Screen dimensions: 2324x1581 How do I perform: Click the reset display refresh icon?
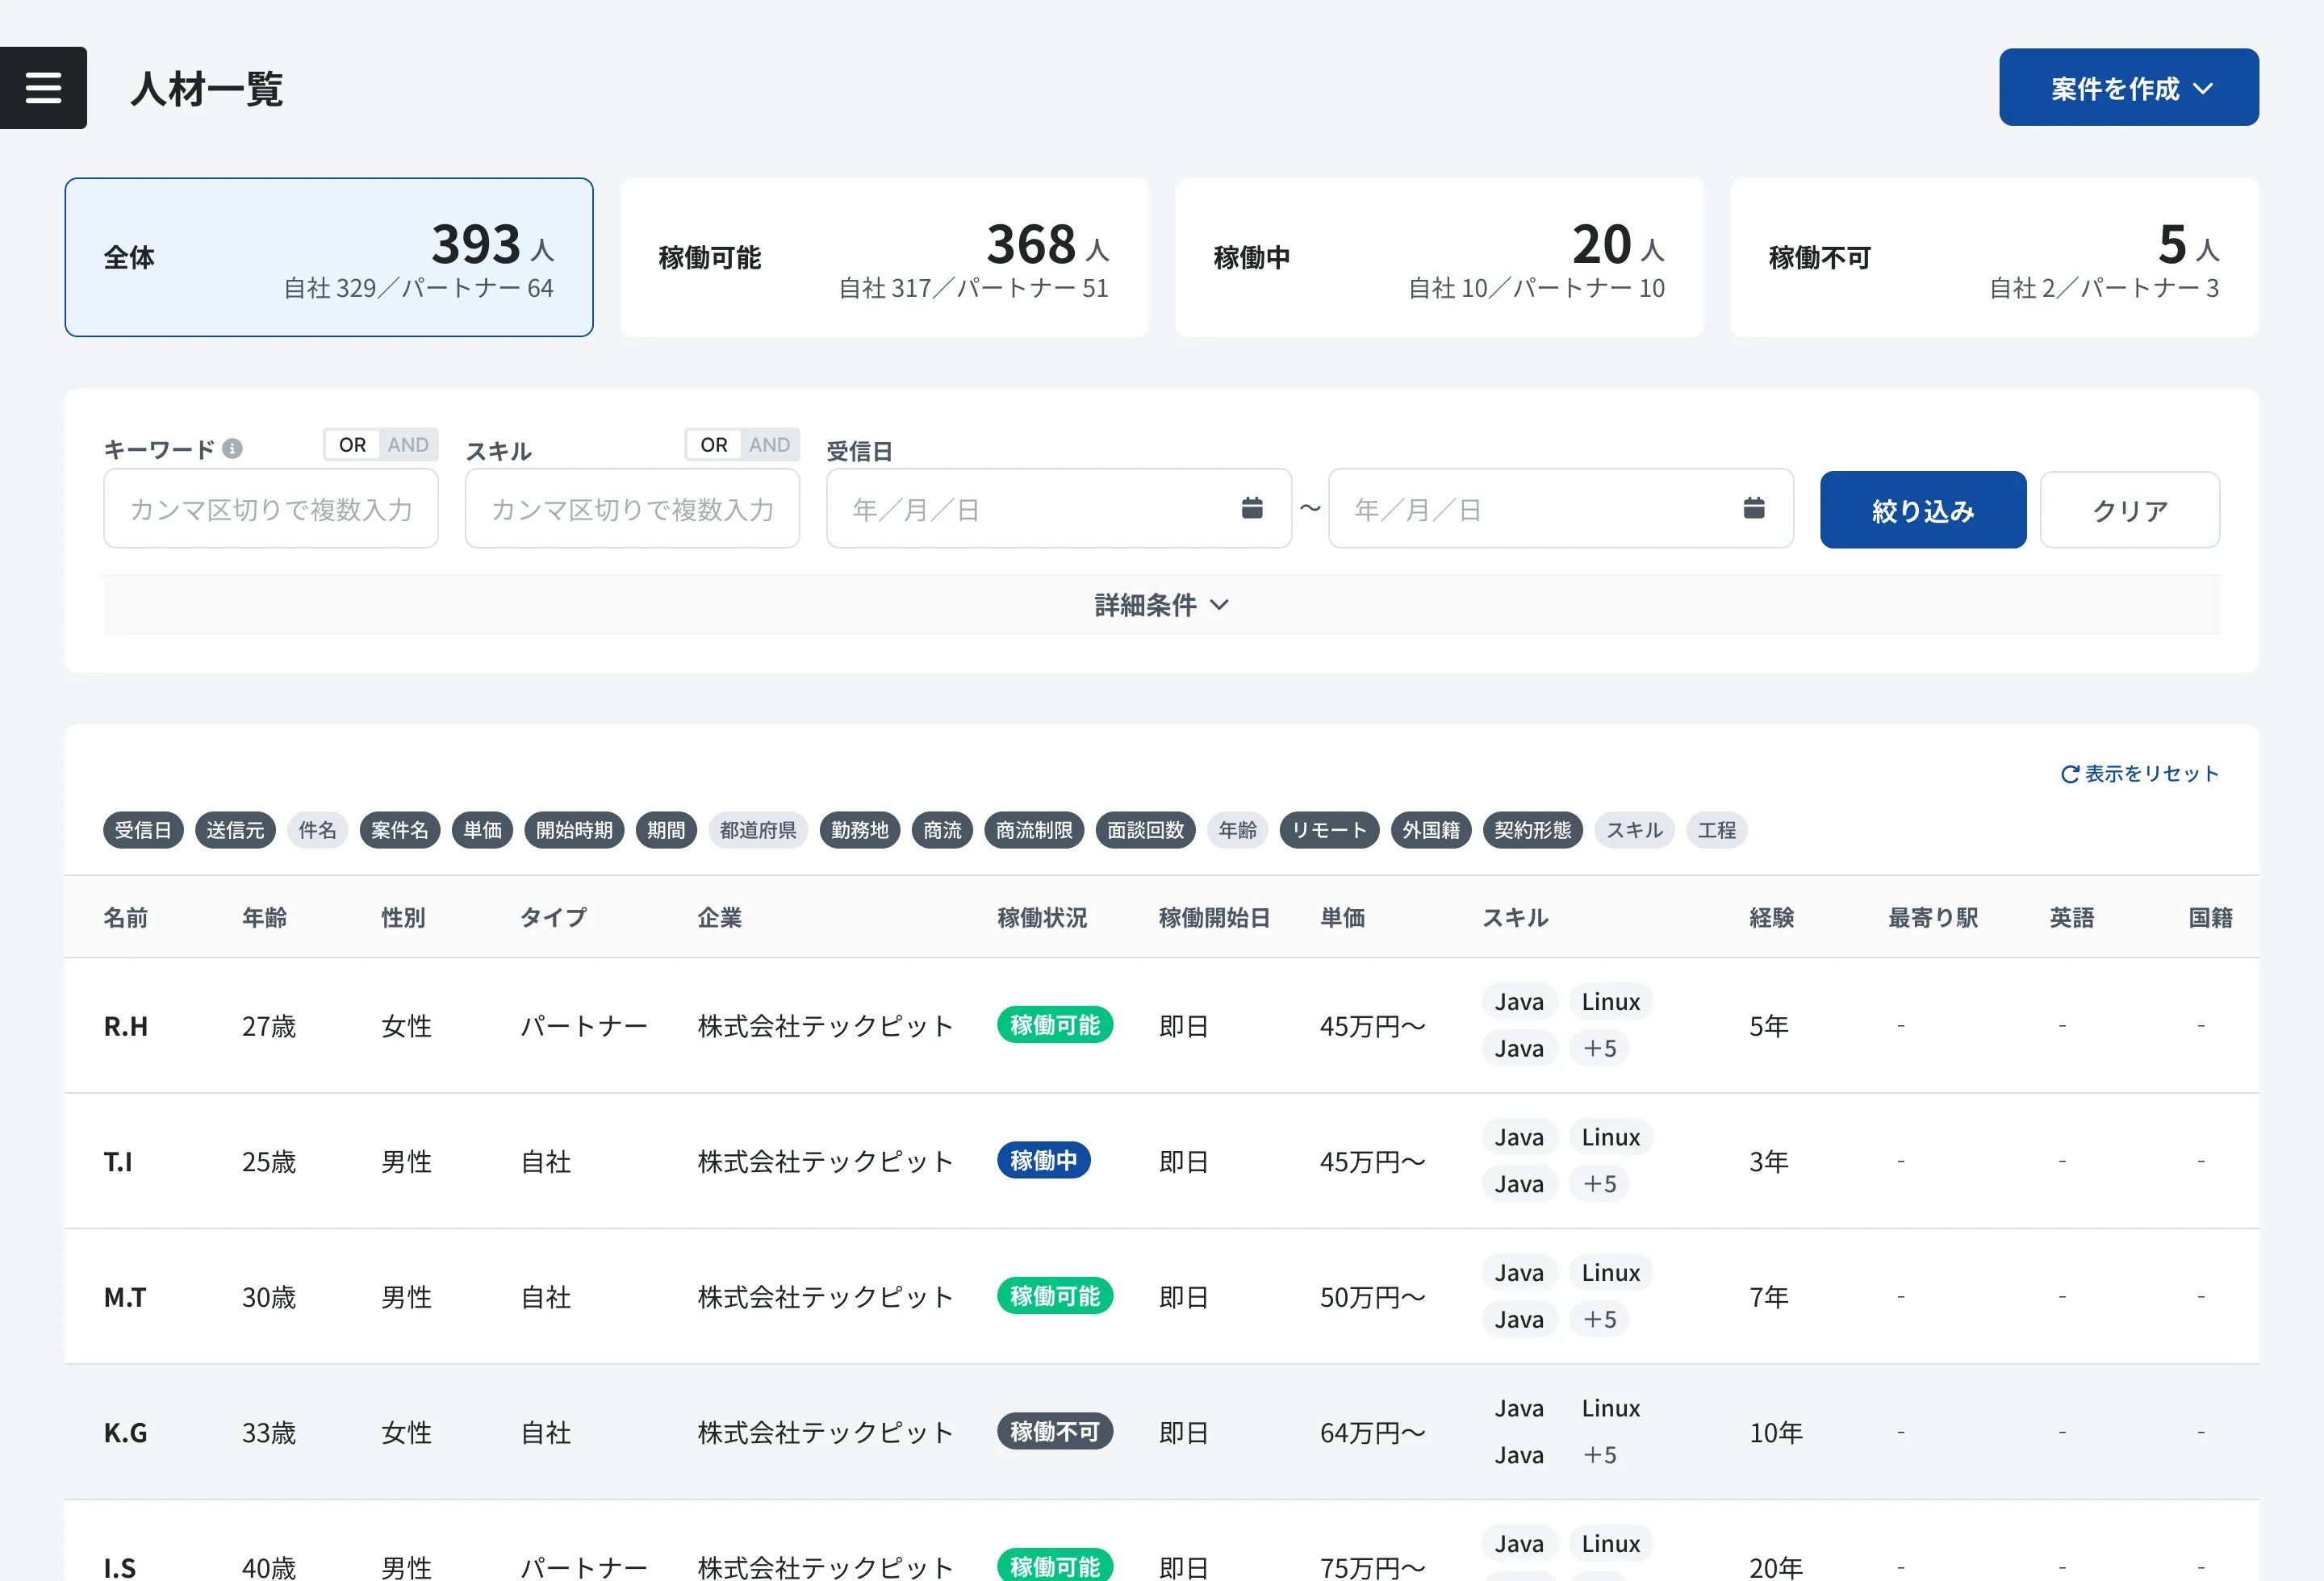tap(2069, 774)
